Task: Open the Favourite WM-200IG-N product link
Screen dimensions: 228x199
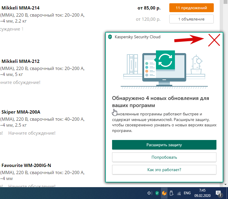Action: coord(26,165)
